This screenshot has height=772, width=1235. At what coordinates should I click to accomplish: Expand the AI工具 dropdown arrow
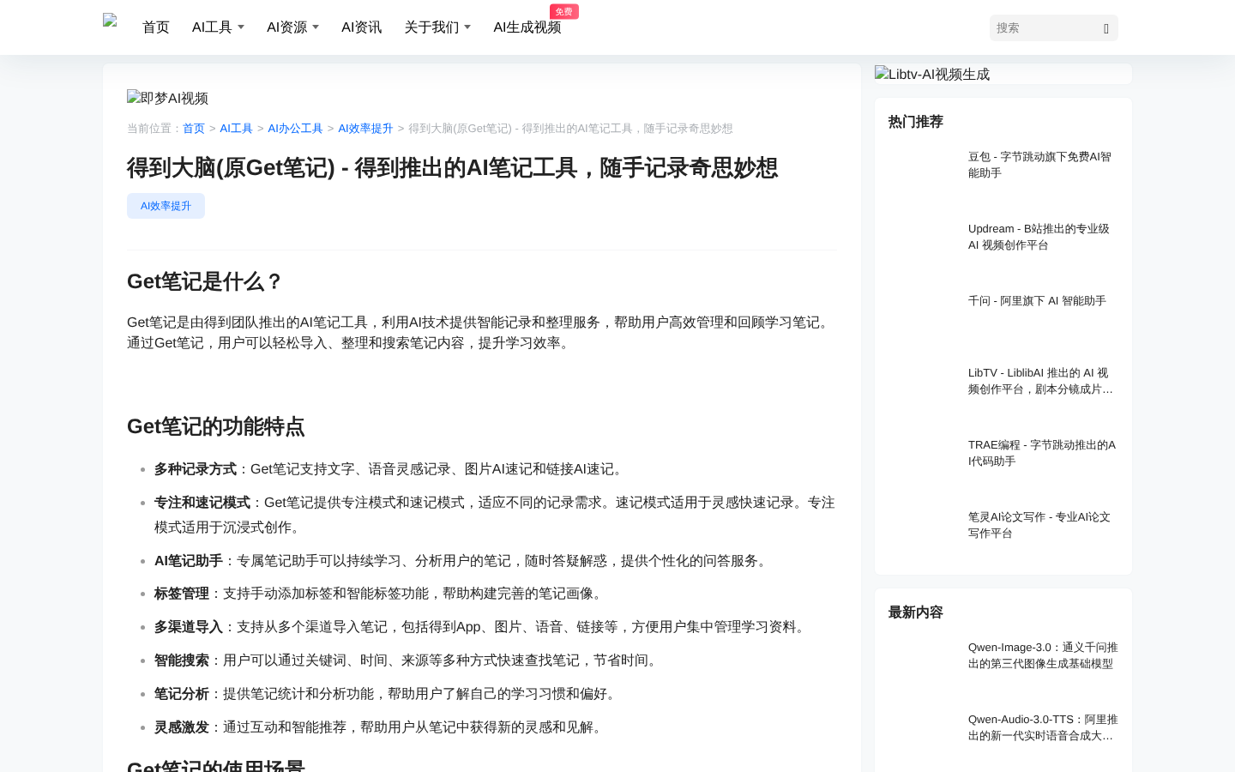[x=241, y=27]
